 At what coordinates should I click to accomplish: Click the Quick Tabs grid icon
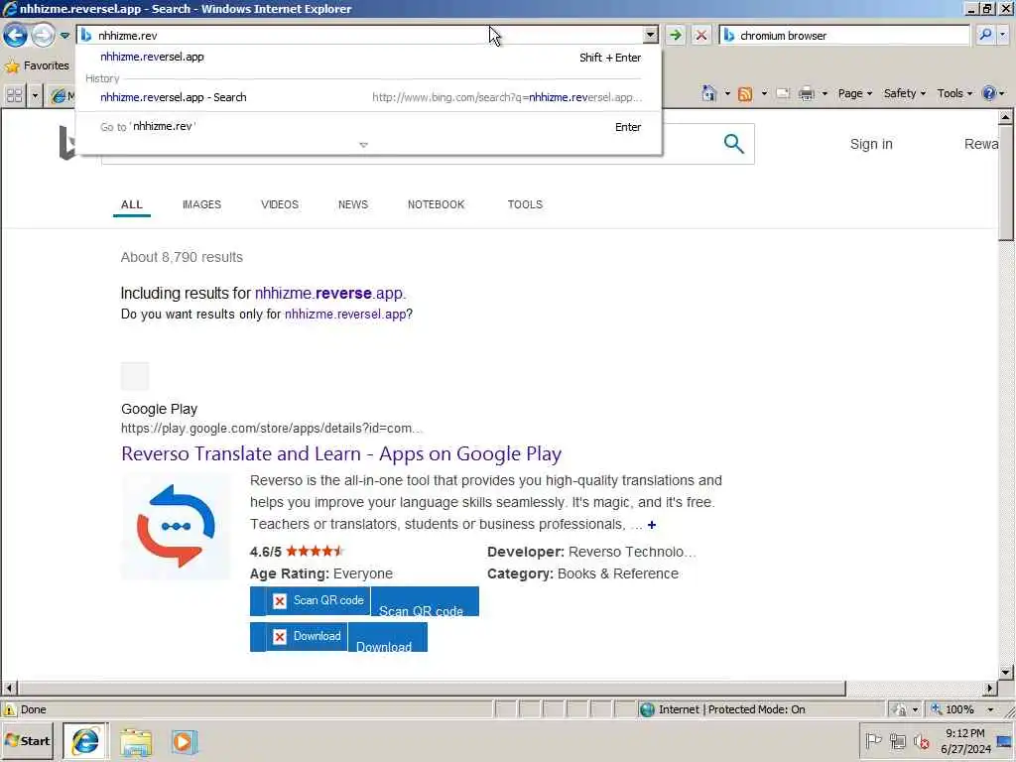14,96
